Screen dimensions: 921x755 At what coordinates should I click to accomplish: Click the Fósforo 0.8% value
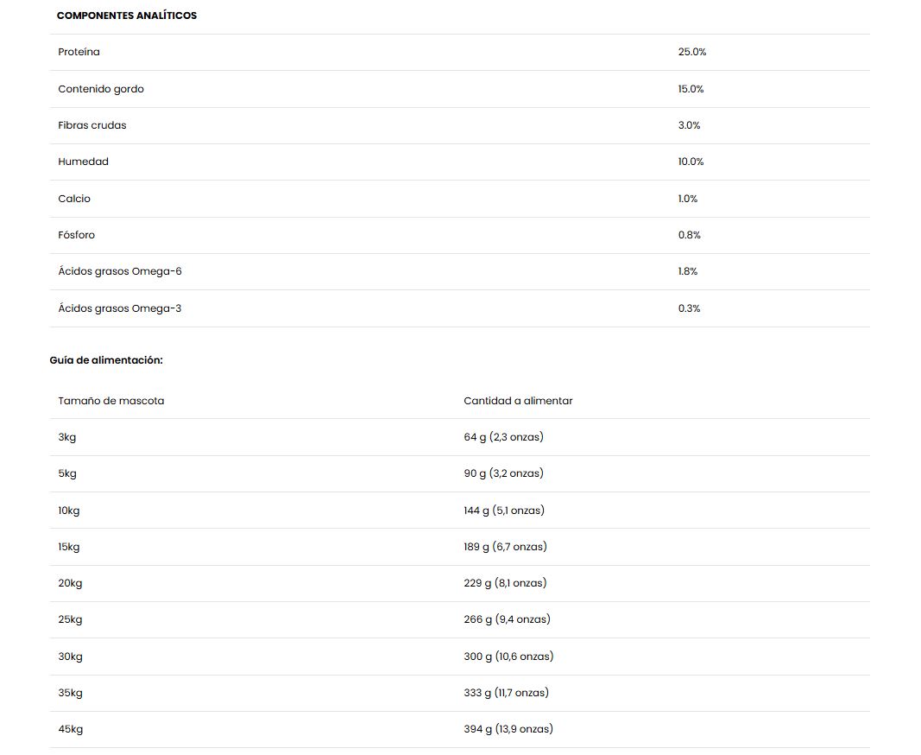(690, 235)
